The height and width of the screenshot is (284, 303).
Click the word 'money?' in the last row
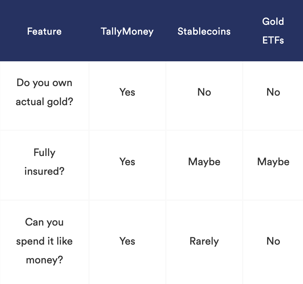tap(44, 260)
